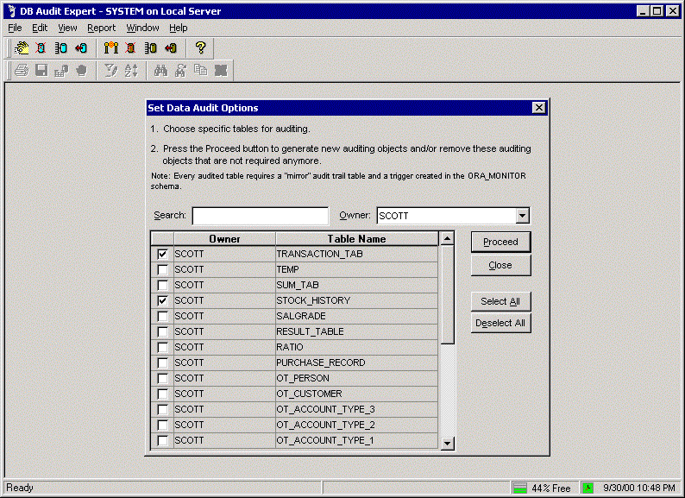Click the green clock icon in status bar
685x498 pixels.
(588, 488)
